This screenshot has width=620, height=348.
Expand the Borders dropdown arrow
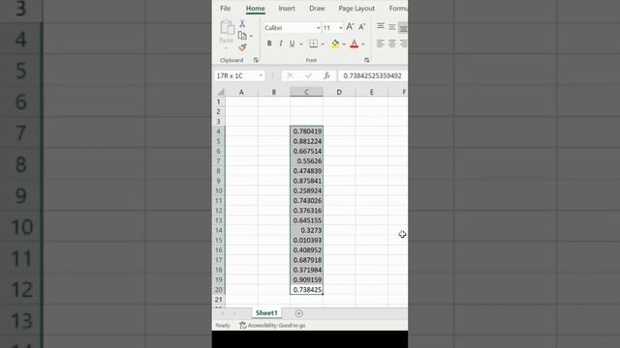point(323,44)
